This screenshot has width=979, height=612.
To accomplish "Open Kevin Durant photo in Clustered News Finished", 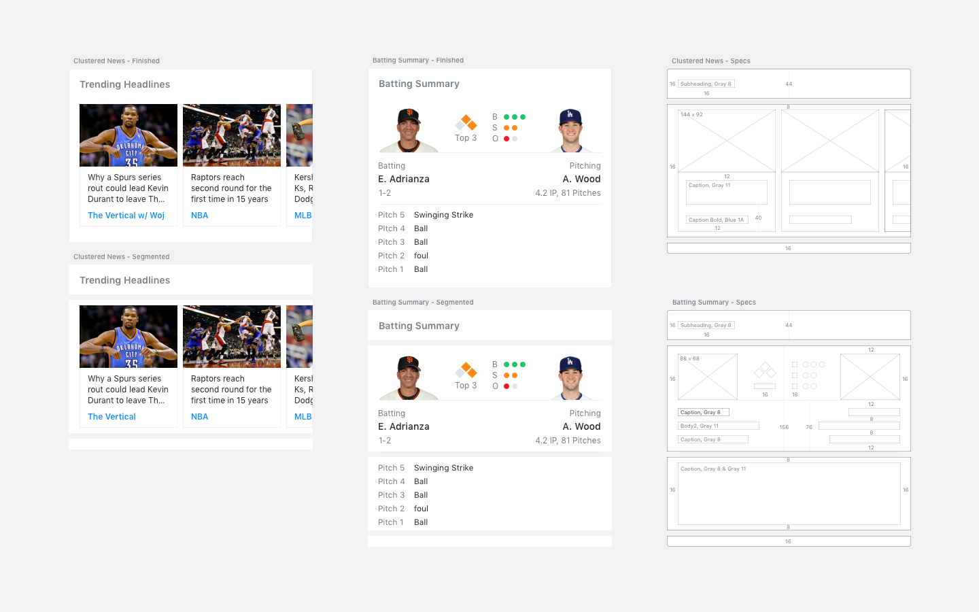I will coord(128,135).
